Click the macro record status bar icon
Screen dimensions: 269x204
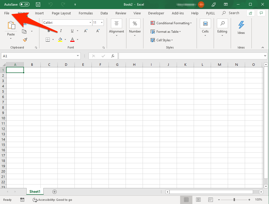click(22, 200)
